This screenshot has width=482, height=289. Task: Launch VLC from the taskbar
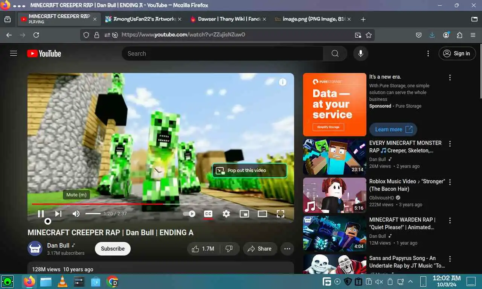point(62,281)
